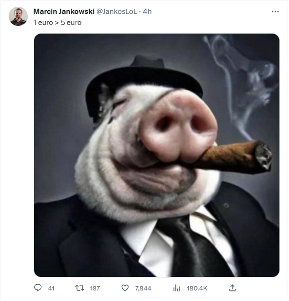Retweet the post using the retweet icon
Image resolution: width=289 pixels, height=301 pixels.
click(x=80, y=288)
